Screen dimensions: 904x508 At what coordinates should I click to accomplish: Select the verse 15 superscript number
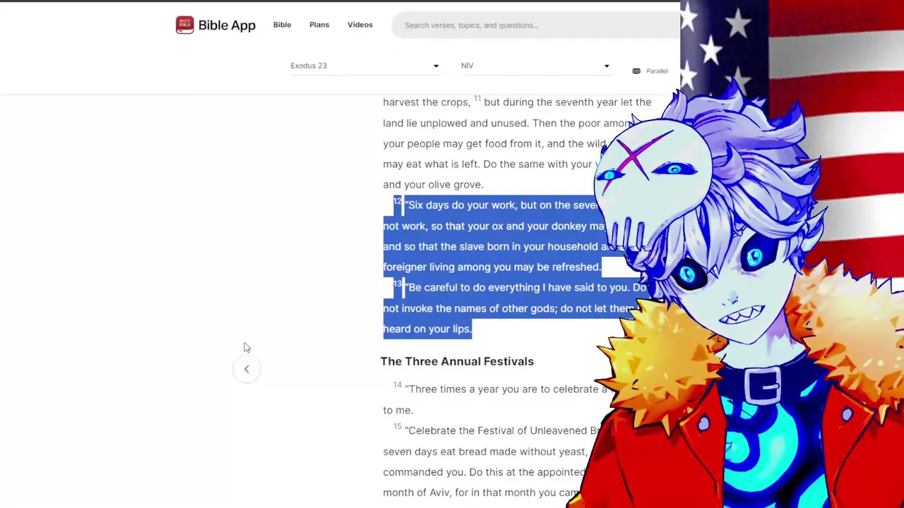click(398, 427)
